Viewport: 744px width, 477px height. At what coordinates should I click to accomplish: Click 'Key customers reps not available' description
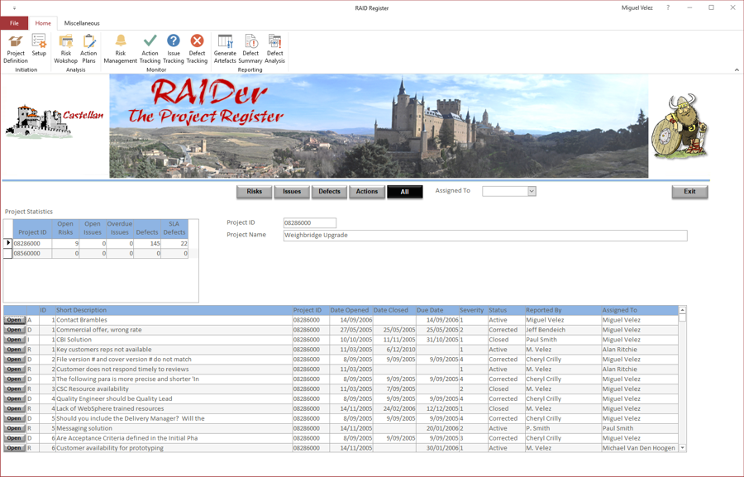104,350
